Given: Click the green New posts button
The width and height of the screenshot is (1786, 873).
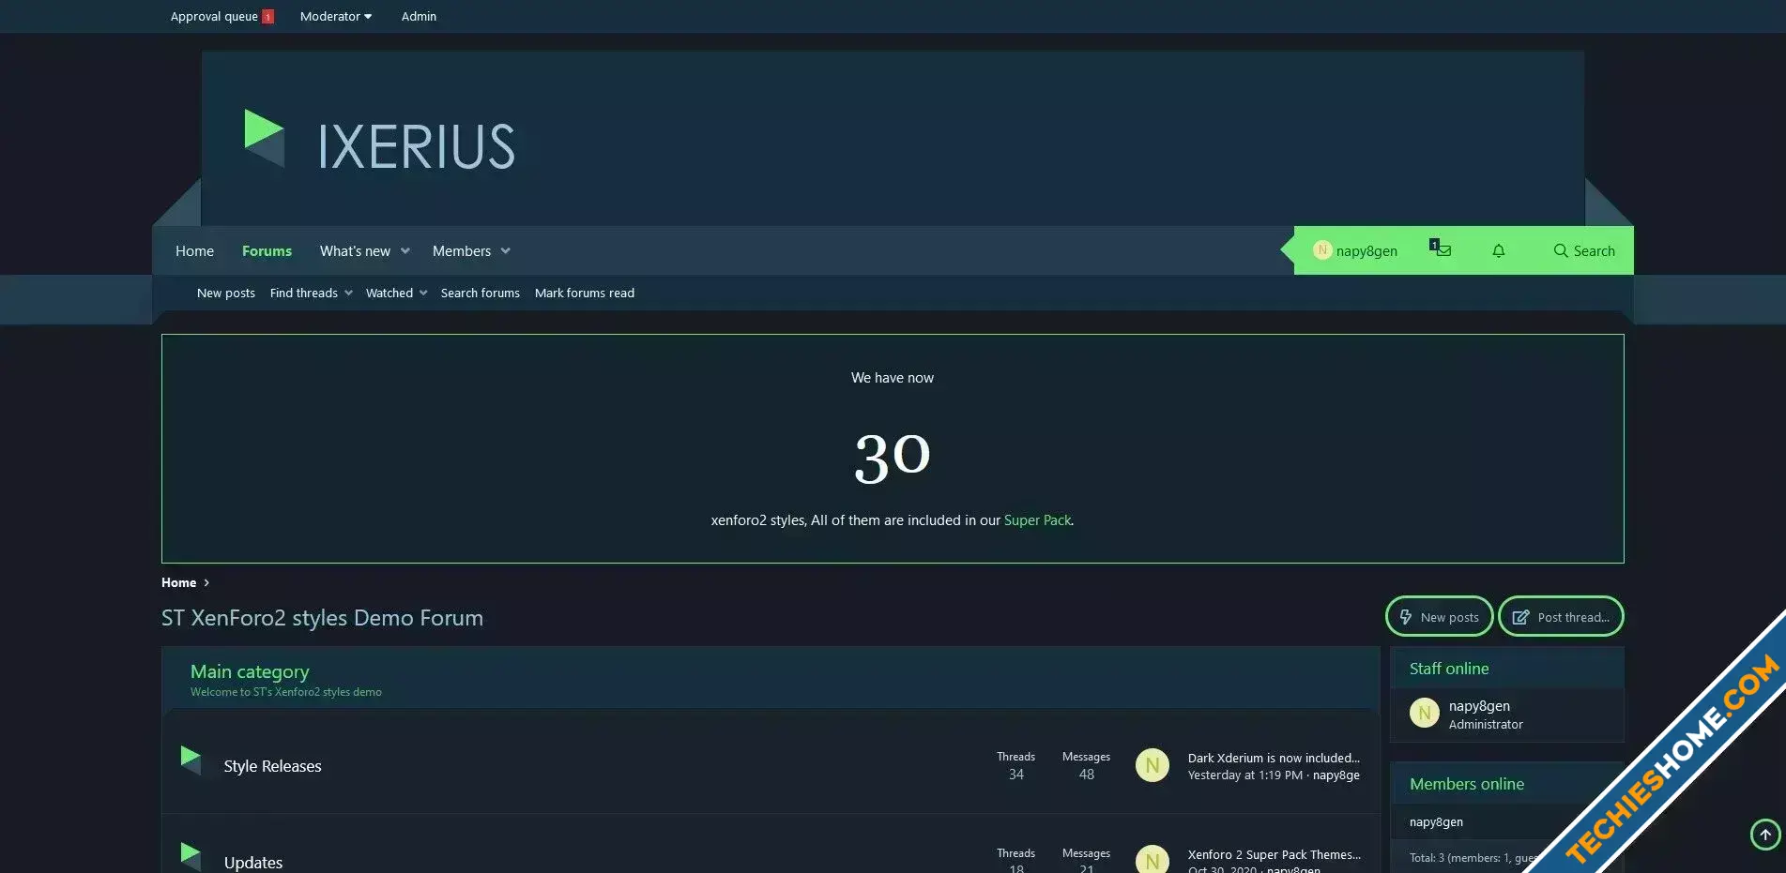Looking at the screenshot, I should (1439, 616).
